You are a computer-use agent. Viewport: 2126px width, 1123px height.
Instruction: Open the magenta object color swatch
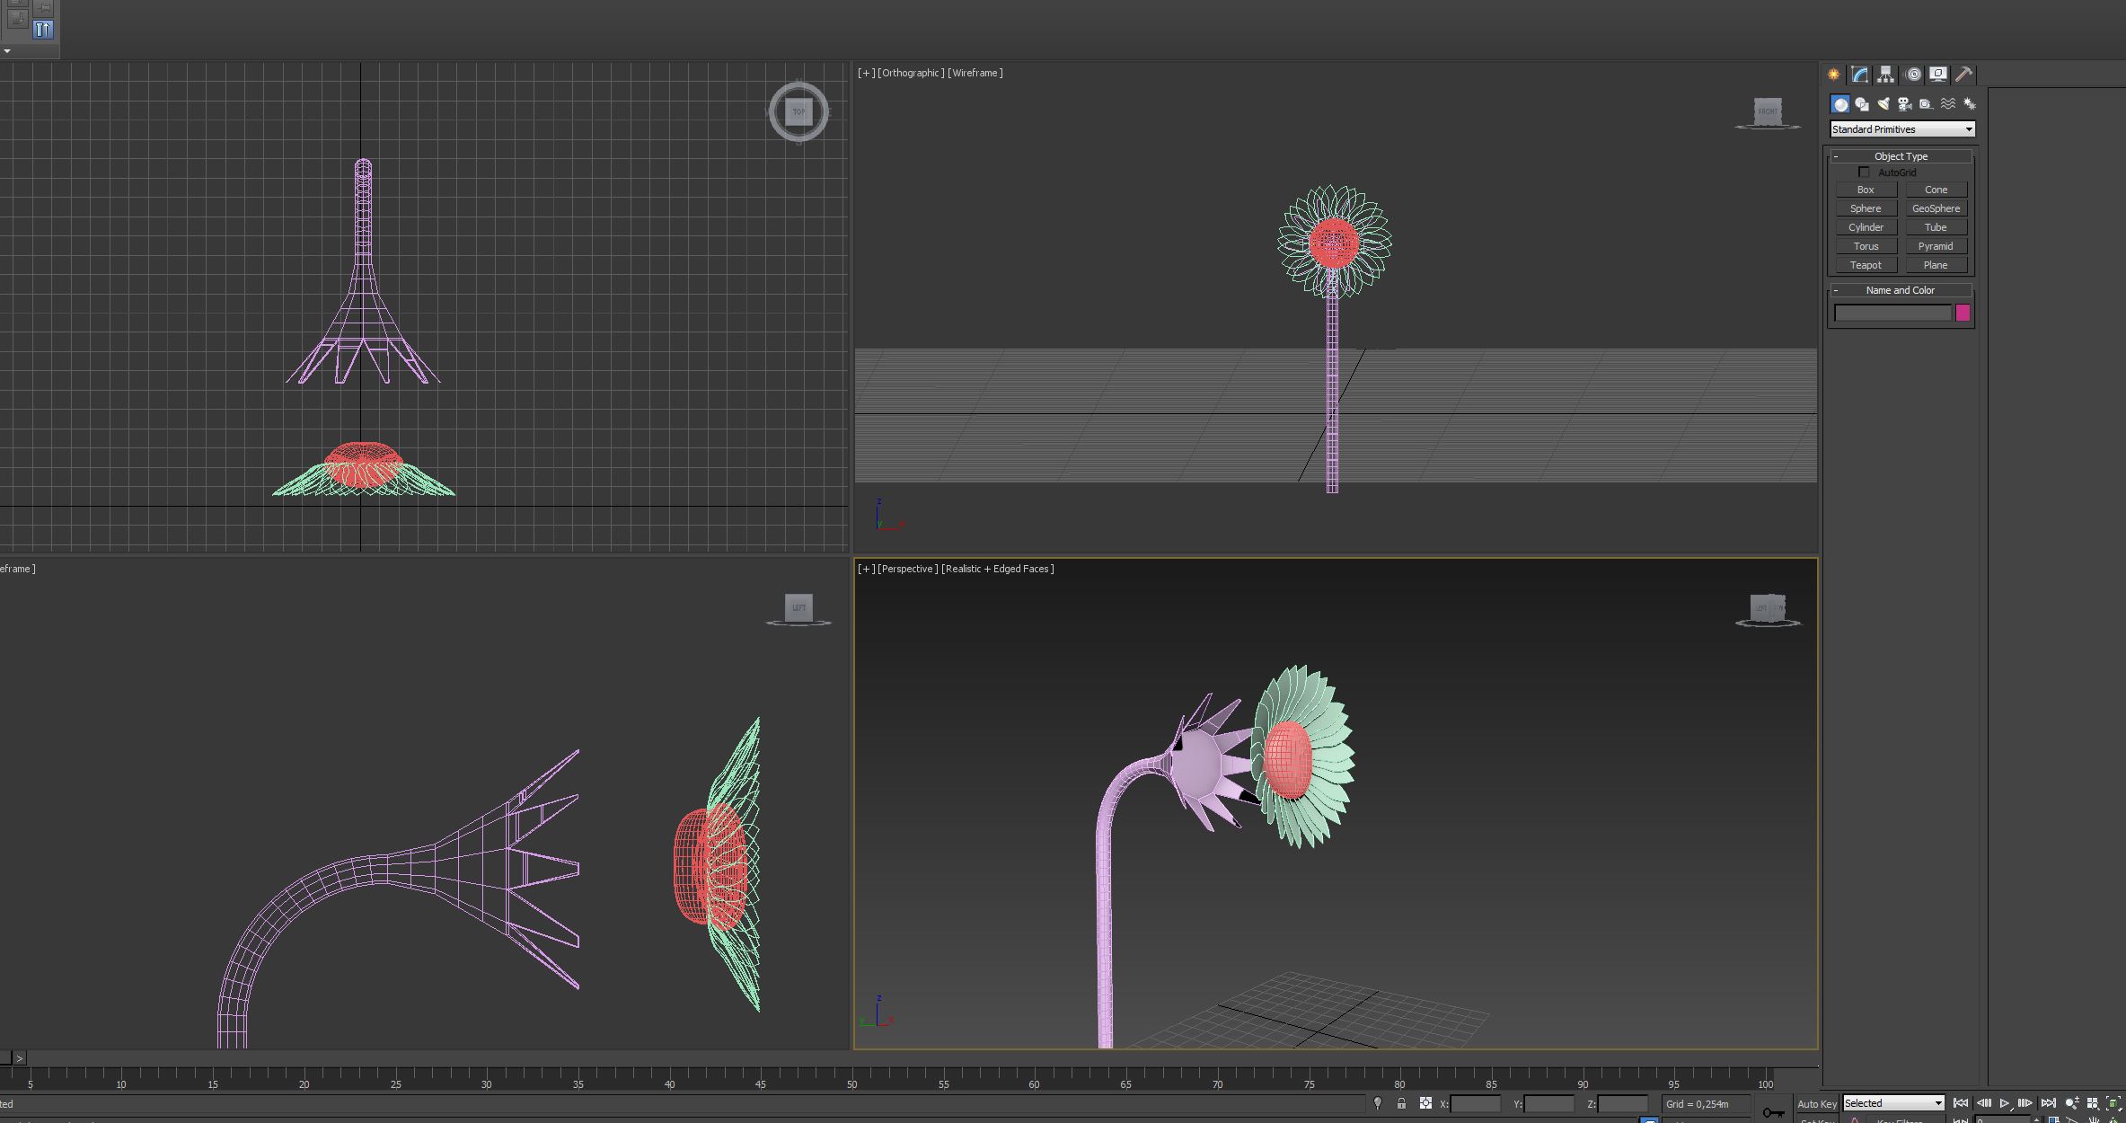coord(1963,313)
